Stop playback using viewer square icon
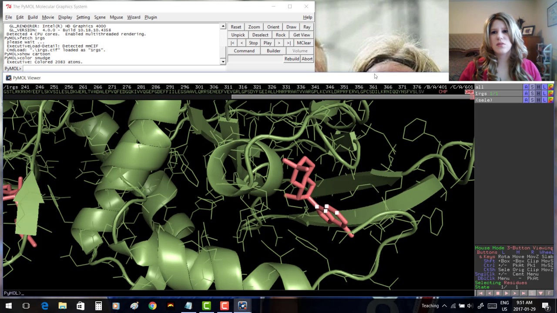This screenshot has height=313, width=557. point(498,293)
